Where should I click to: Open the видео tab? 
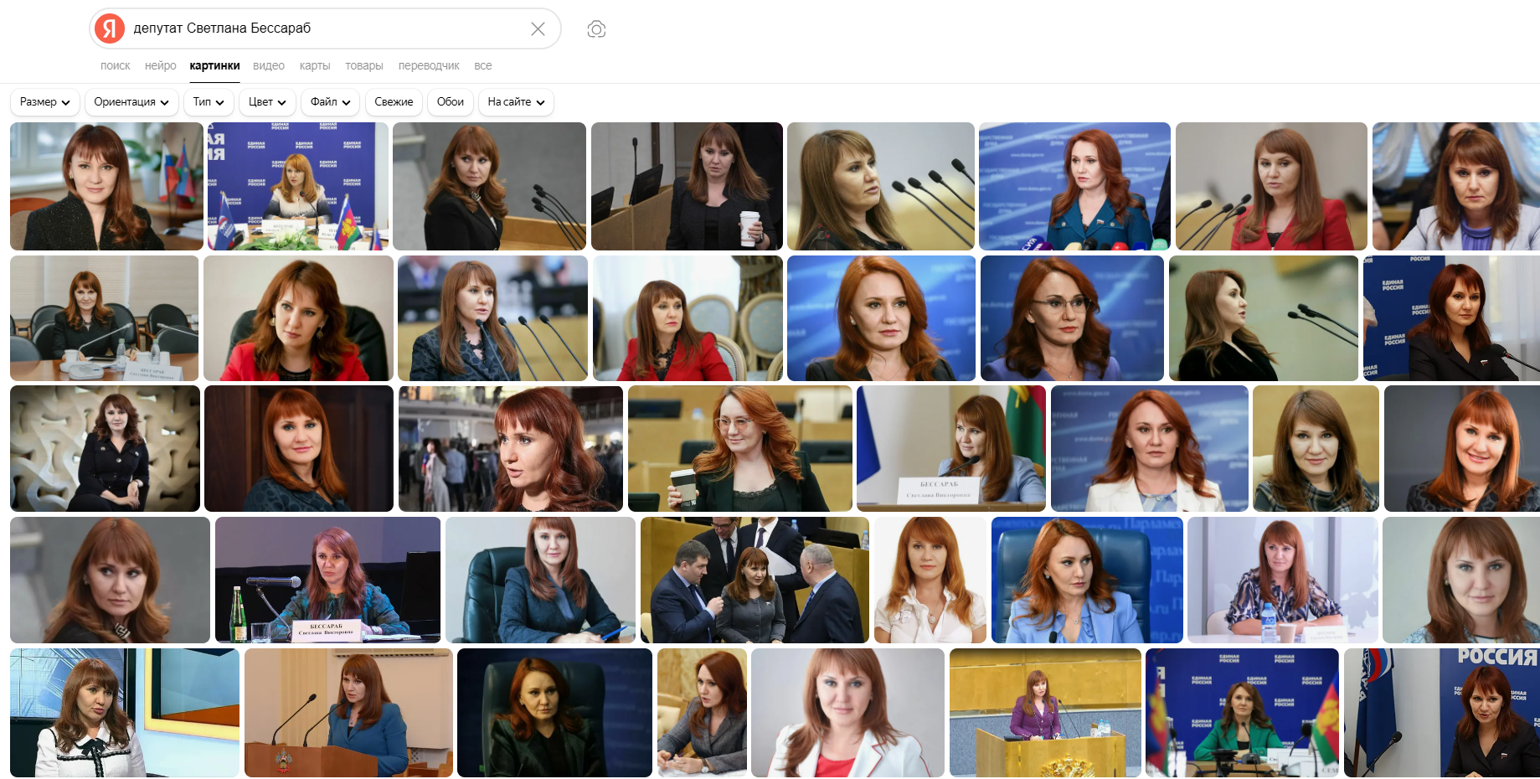268,65
